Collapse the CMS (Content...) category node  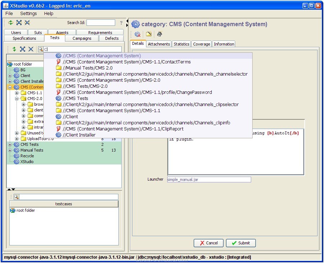pyautogui.click(x=10, y=87)
